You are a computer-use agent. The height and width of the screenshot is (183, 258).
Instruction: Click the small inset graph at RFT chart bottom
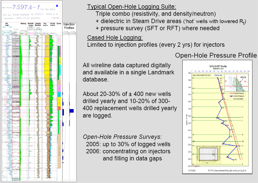coord(209,155)
